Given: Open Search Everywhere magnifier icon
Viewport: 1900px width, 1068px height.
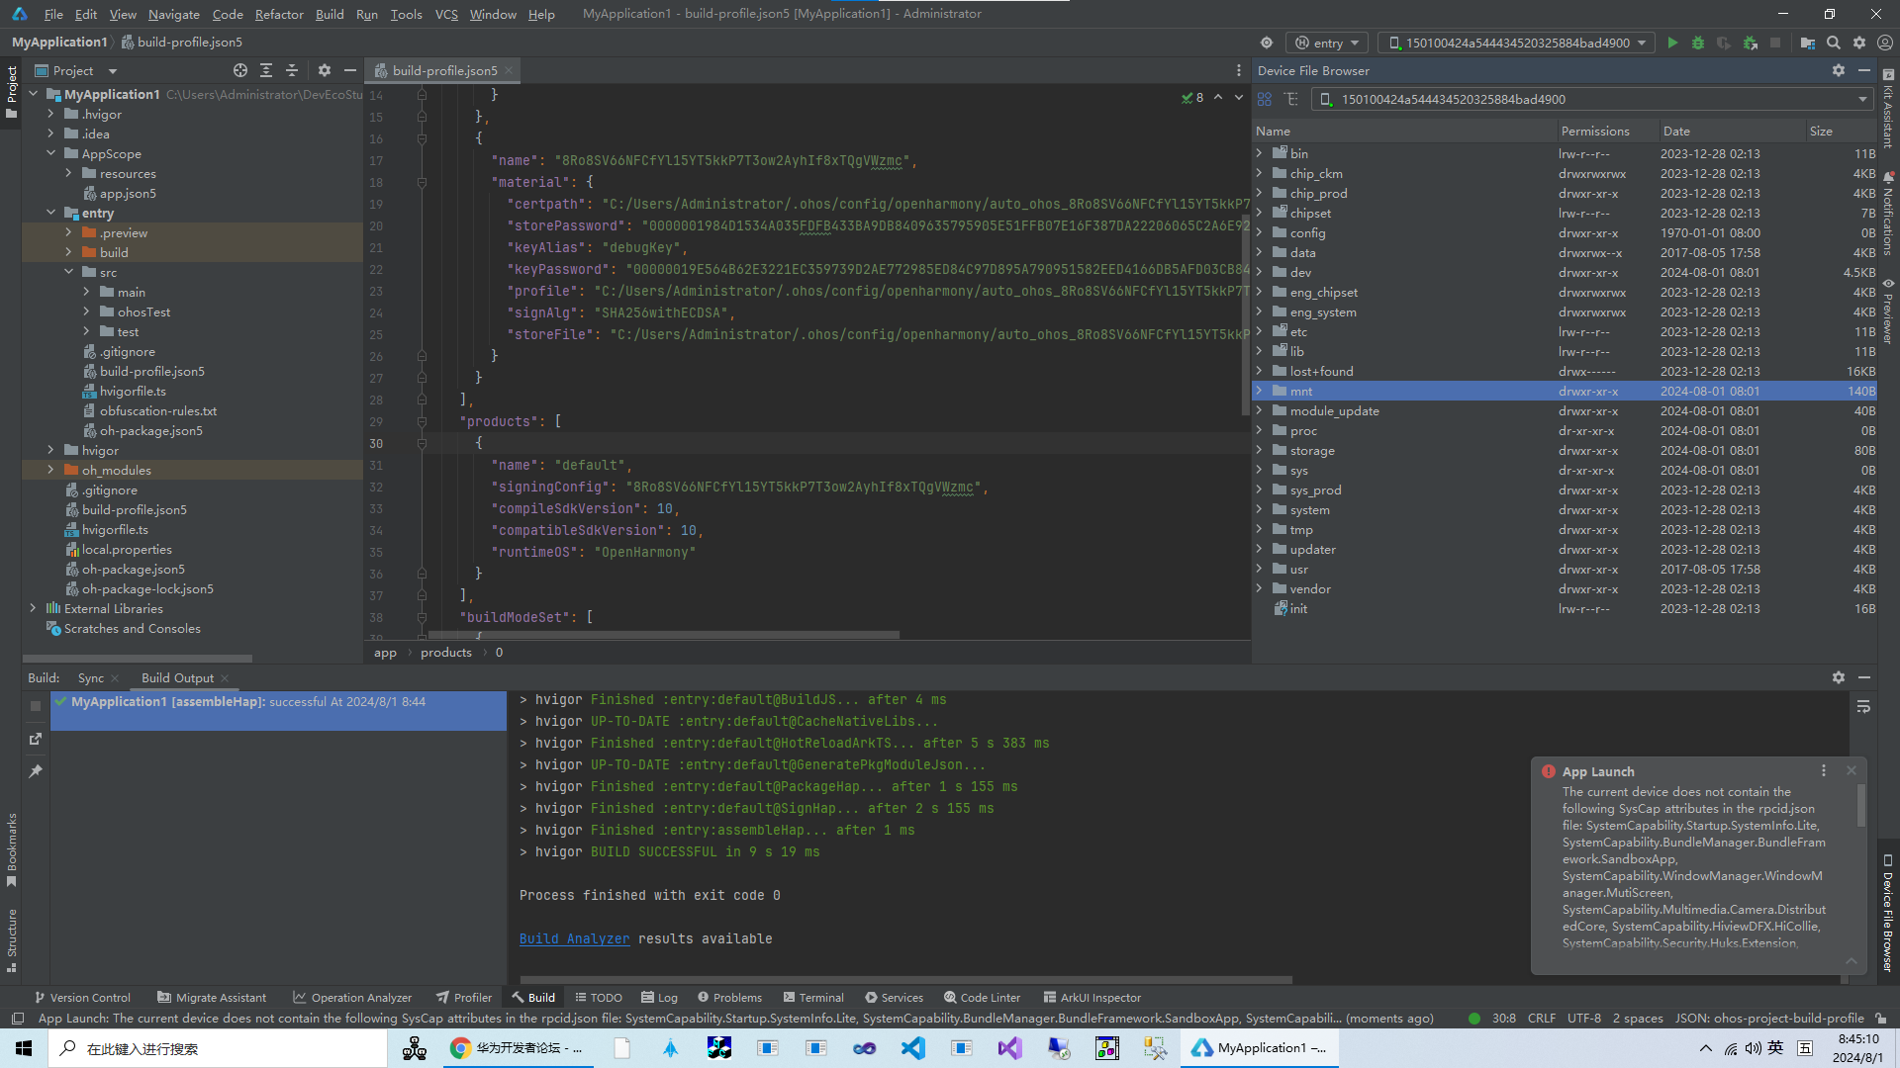Looking at the screenshot, I should (1834, 43).
